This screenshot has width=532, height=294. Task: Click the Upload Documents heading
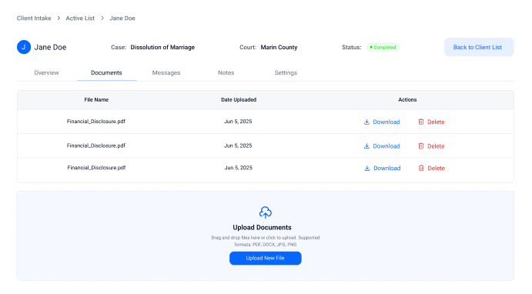pos(262,228)
